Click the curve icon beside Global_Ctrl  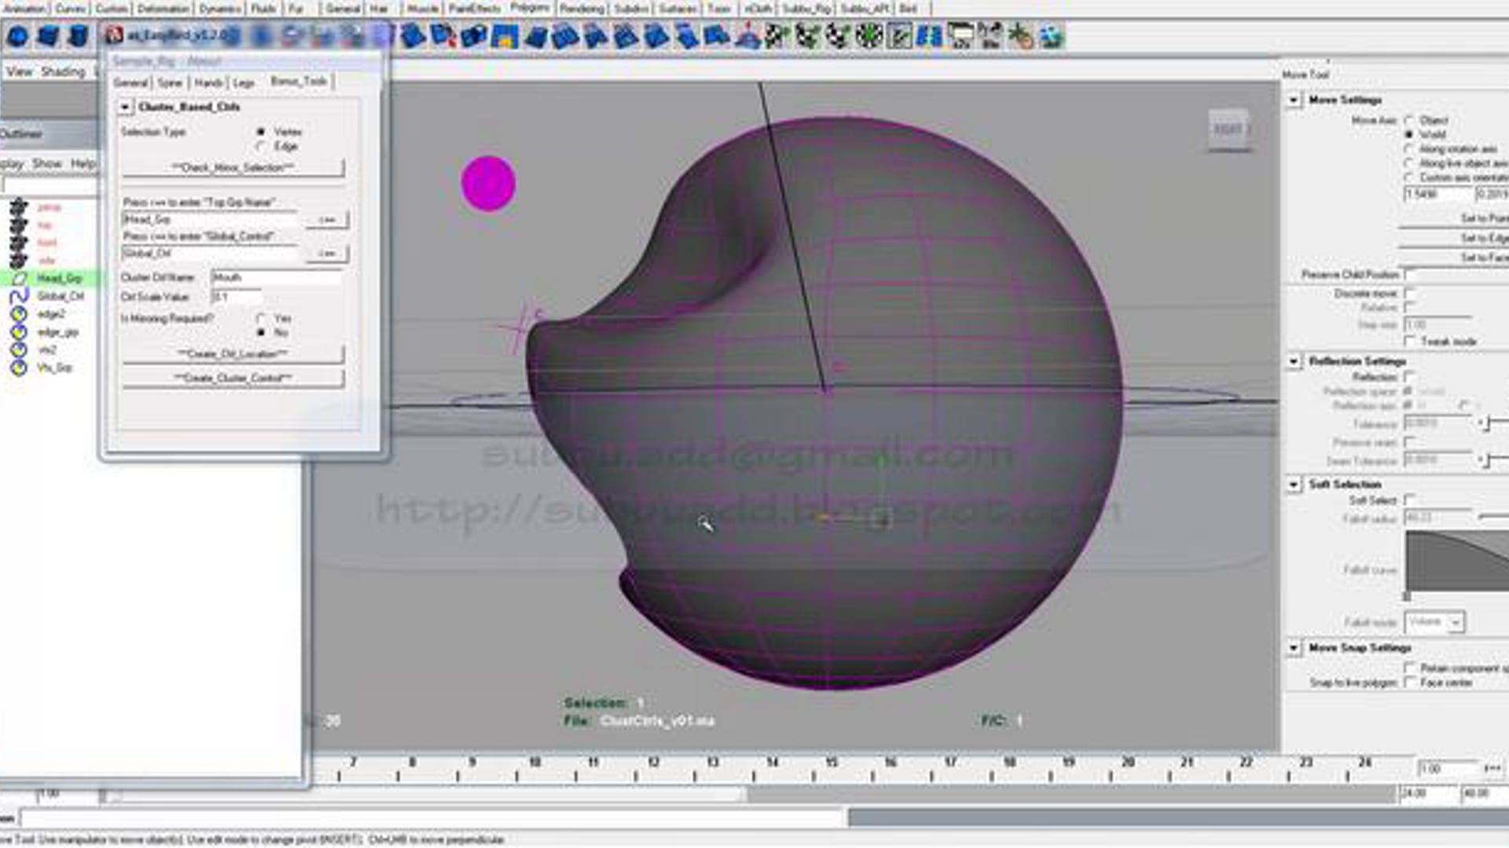[19, 296]
